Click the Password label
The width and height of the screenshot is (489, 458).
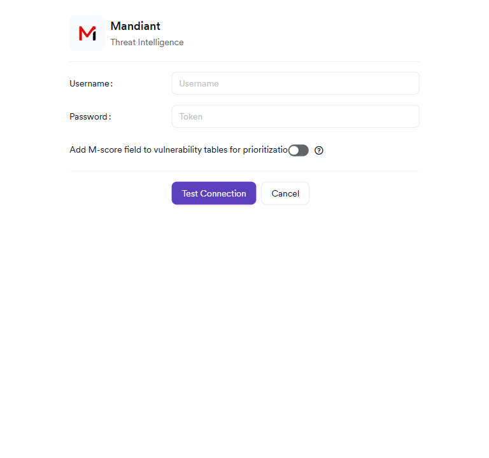point(90,116)
